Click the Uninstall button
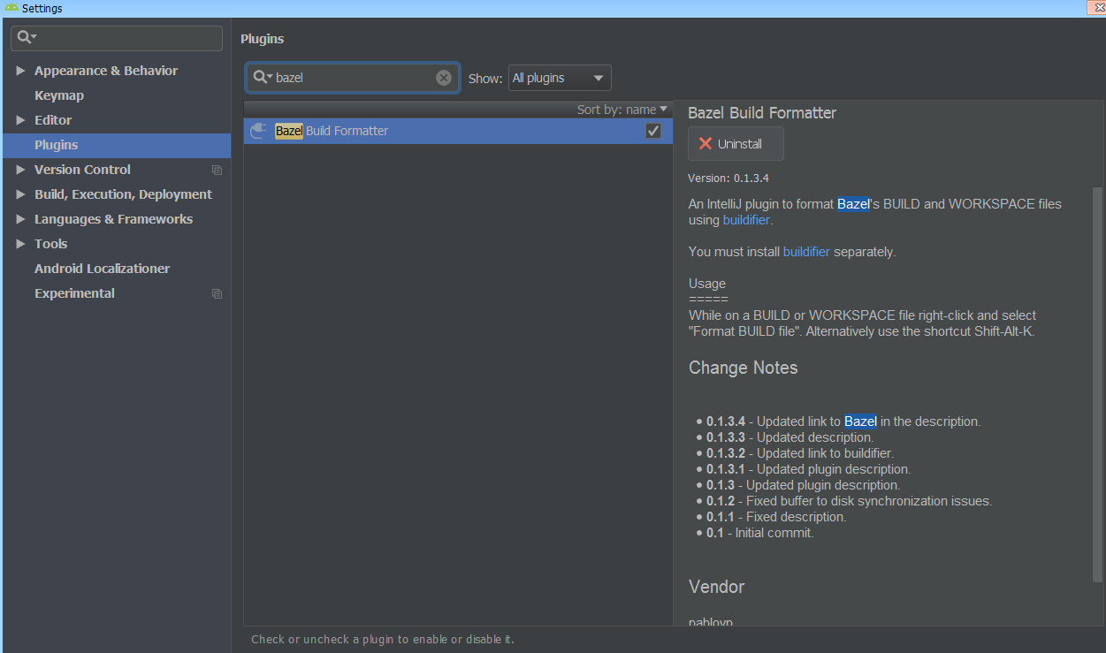1106x653 pixels. [736, 144]
